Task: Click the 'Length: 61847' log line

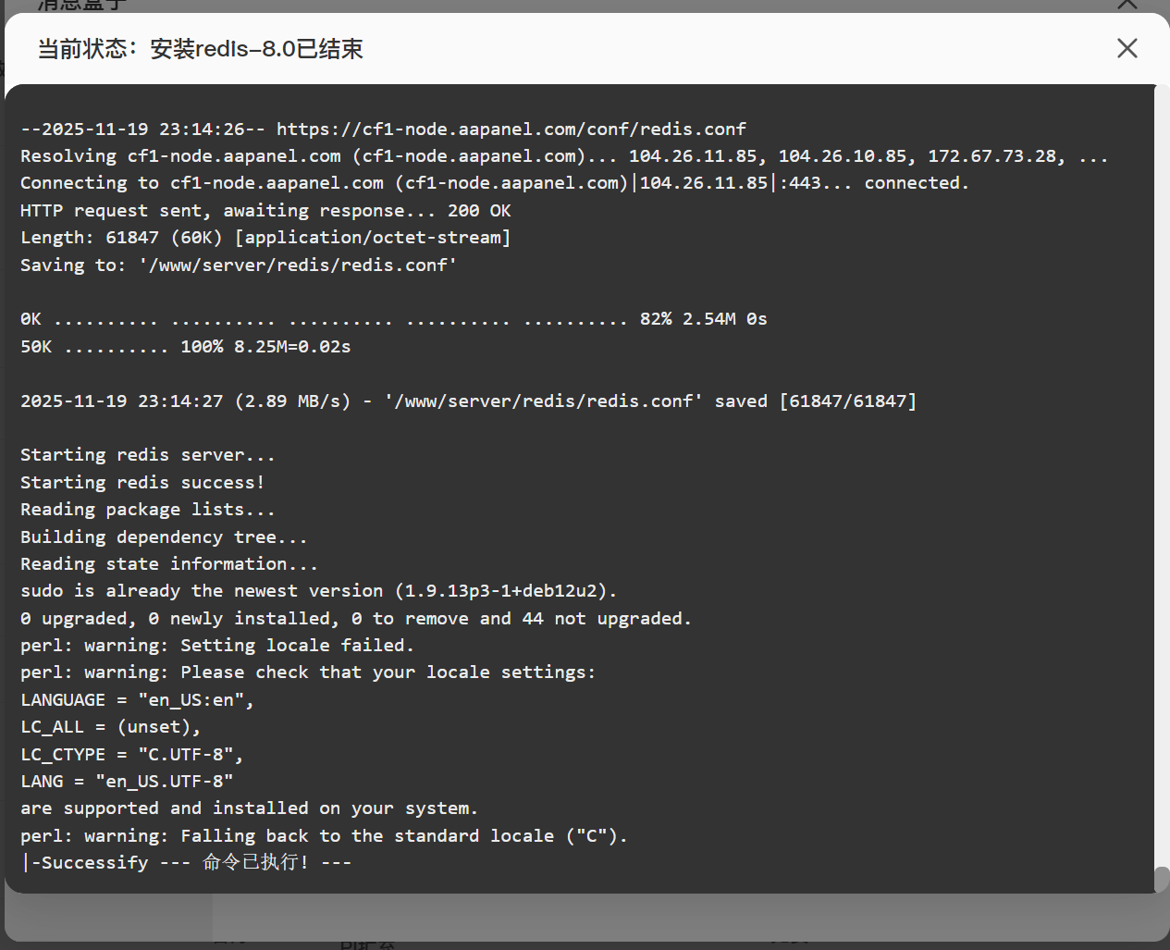Action: coord(265,238)
